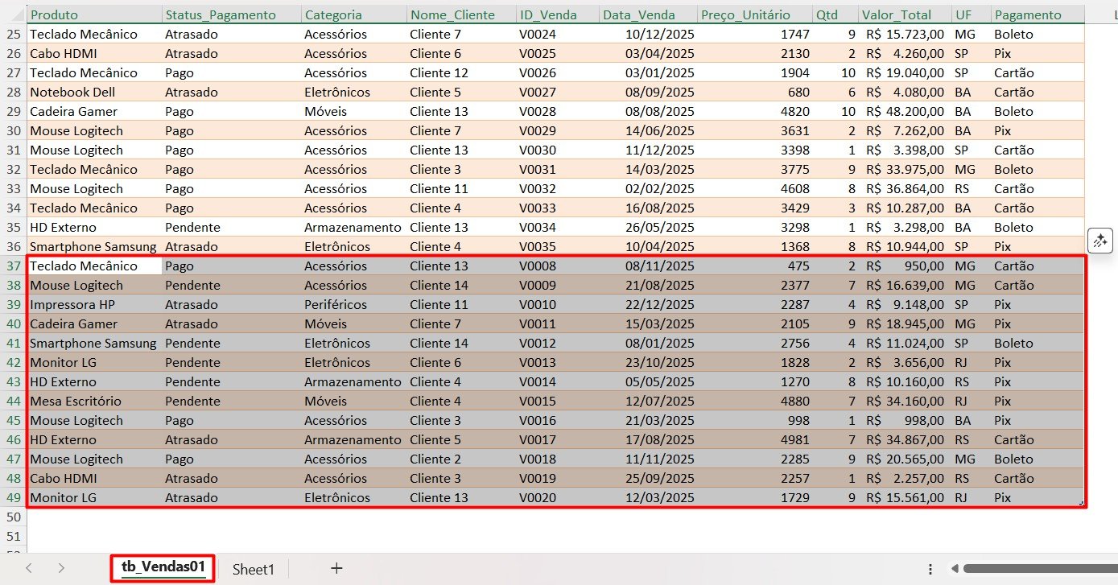The image size is (1118, 585).
Task: Click the Valor_Total column header
Action: (896, 14)
